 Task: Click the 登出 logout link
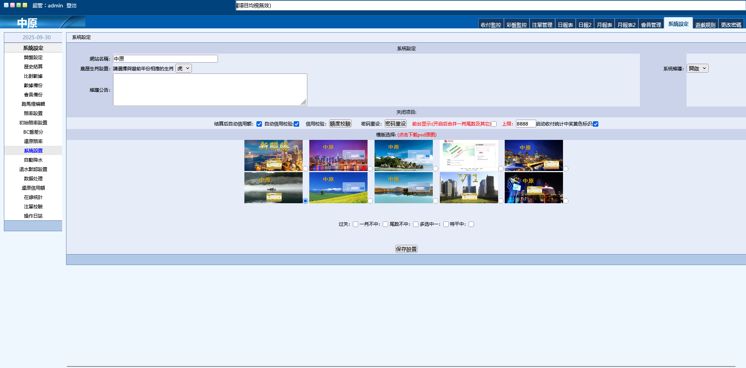71,5
